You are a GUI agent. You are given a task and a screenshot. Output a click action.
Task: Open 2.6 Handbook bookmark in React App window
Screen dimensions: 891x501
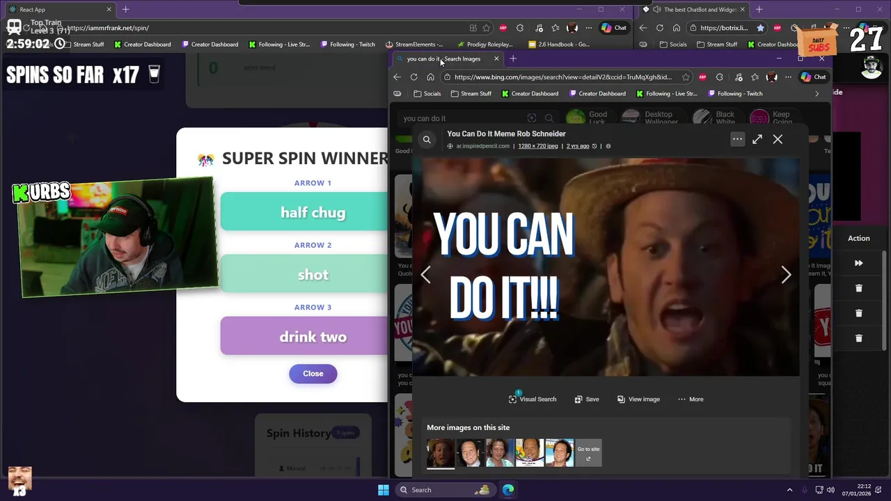point(559,45)
